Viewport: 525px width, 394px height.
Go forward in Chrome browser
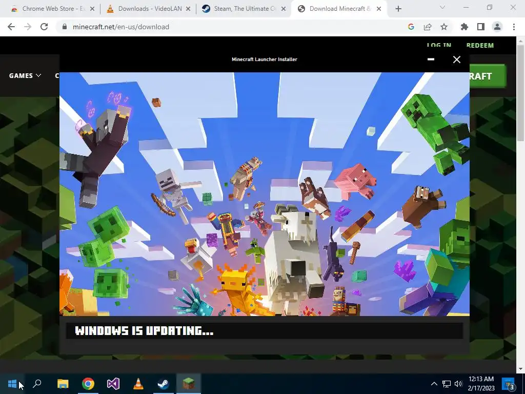(28, 27)
